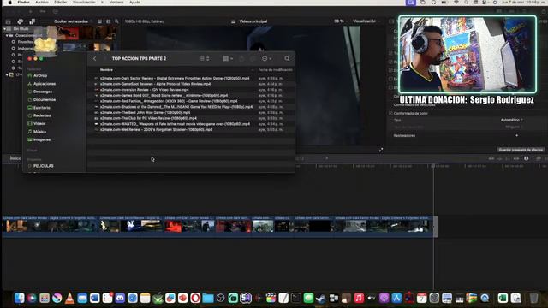Open the Ventana menu
The height and width of the screenshot is (308, 548).
coord(116,3)
